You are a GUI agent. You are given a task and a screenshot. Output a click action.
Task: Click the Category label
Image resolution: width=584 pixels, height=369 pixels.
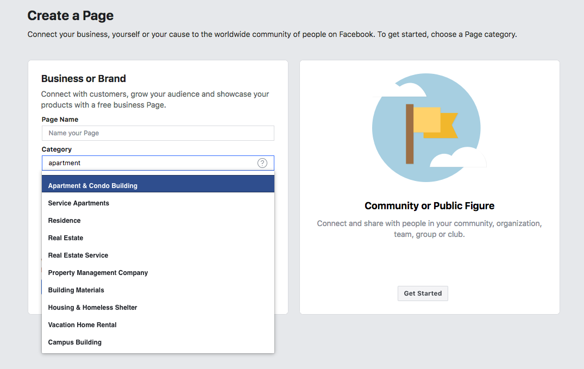point(56,149)
